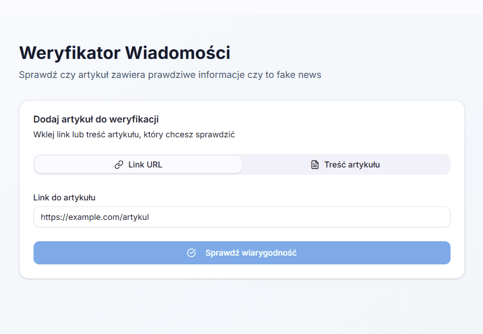The image size is (483, 334).
Task: Click the Wklej link lub treść description text
Action: pyautogui.click(x=134, y=135)
